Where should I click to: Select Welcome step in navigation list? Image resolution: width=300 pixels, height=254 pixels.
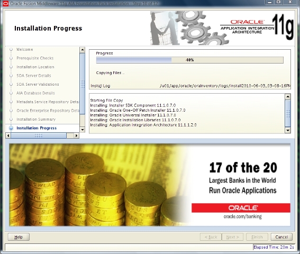tap(24, 49)
